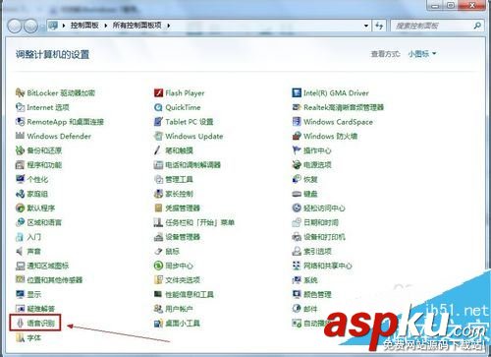Screen dimensions: 491x357
Task: Open 个性化 icon
Action: [20, 179]
